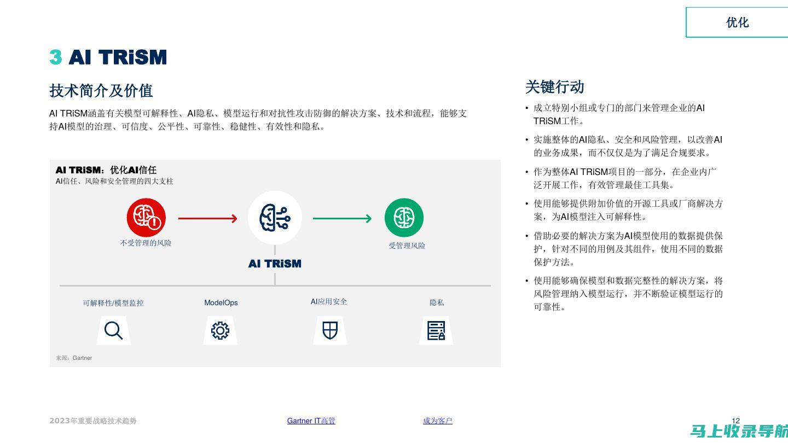
Task: Click the central AI TRiSM brain circuit icon
Action: [275, 218]
